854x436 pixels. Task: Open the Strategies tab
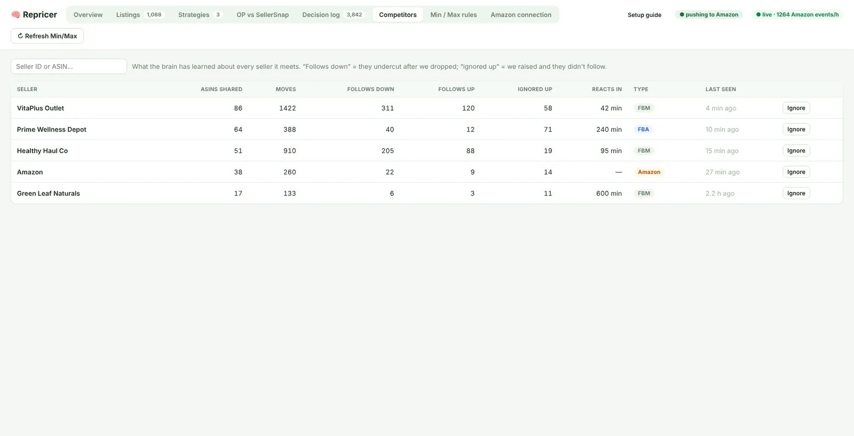[200, 14]
